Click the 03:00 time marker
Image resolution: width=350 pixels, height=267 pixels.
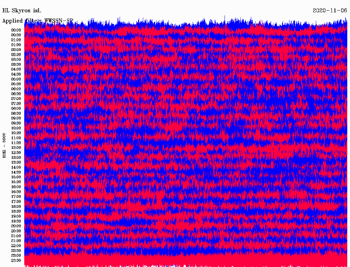(x=16, y=60)
